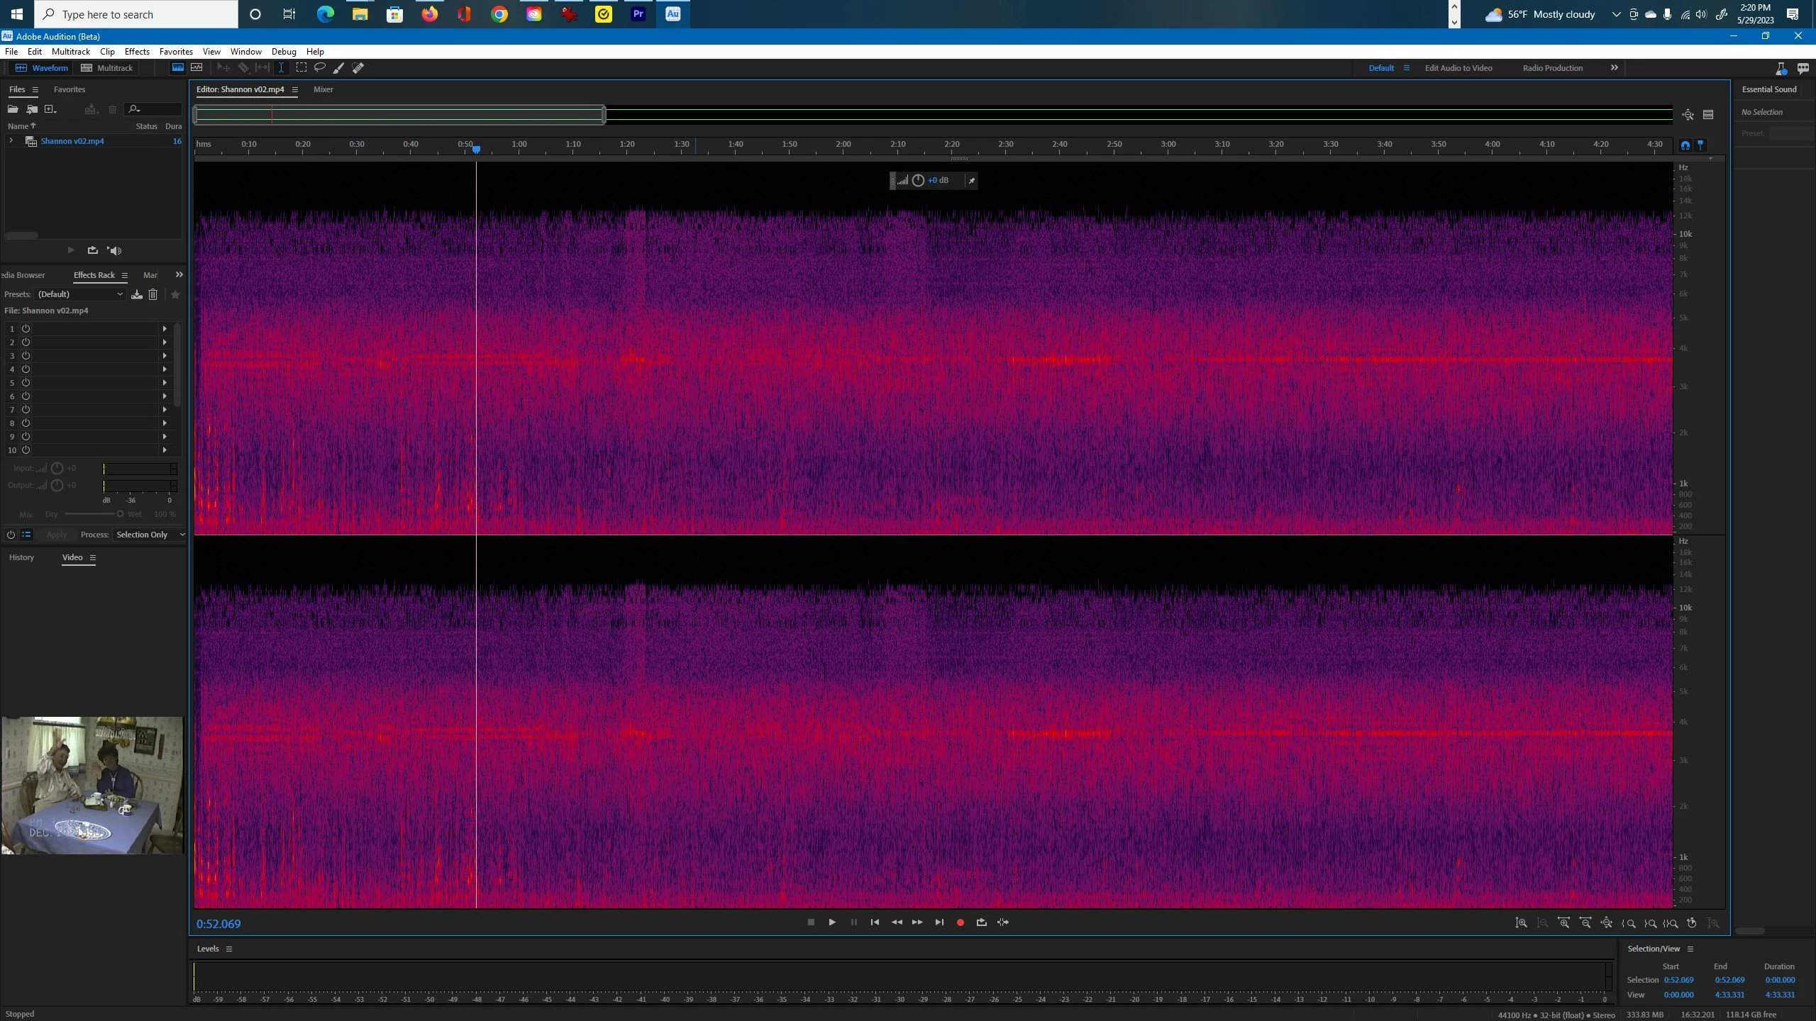Viewport: 1816px width, 1021px height.
Task: Click the Mix Dry/Wet slider handle
Action: point(120,514)
